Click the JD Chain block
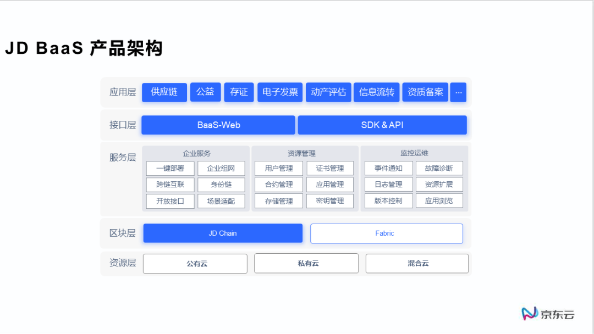Image resolution: width=594 pixels, height=334 pixels. (223, 233)
